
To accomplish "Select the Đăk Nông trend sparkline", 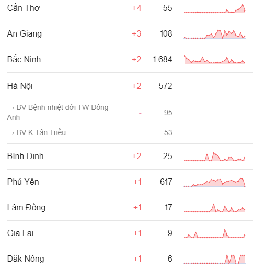I will click(215, 259).
